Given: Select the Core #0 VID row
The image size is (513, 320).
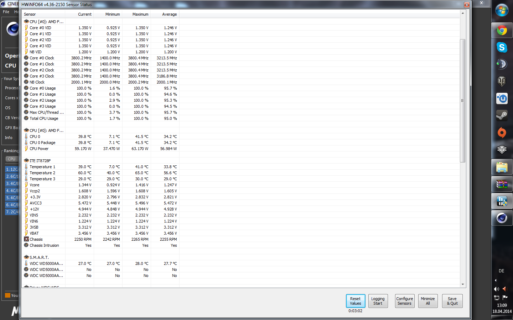Looking at the screenshot, I should pyautogui.click(x=100, y=28).
